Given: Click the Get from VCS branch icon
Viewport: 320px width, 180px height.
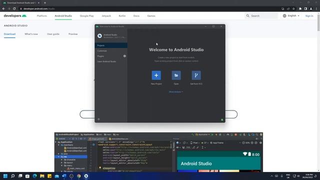Looking at the screenshot, I should point(196,75).
